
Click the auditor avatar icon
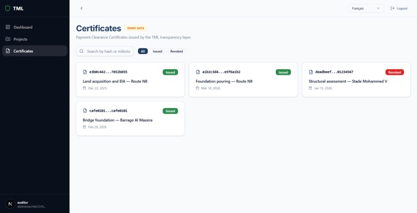coord(10,204)
